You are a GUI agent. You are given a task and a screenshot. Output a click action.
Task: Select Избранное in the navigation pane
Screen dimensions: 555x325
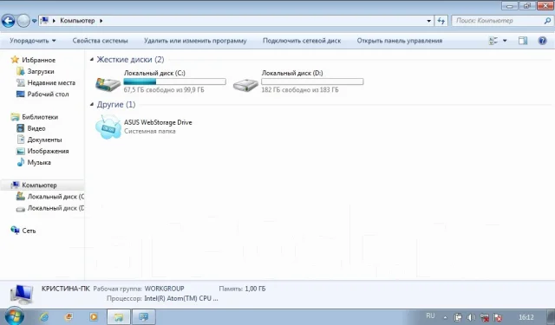coord(38,60)
